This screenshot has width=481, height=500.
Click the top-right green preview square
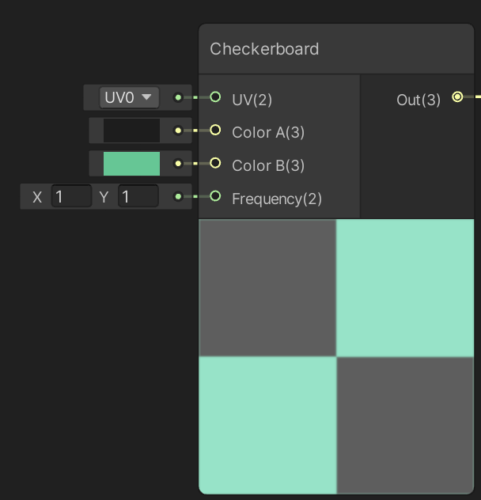(405, 288)
